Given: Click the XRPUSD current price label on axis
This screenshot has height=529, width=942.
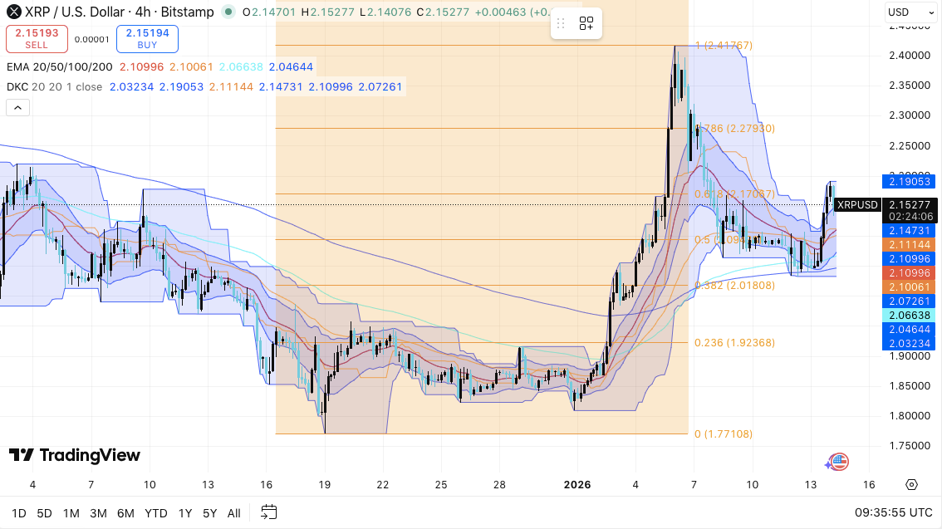Looking at the screenshot, I should point(856,205).
